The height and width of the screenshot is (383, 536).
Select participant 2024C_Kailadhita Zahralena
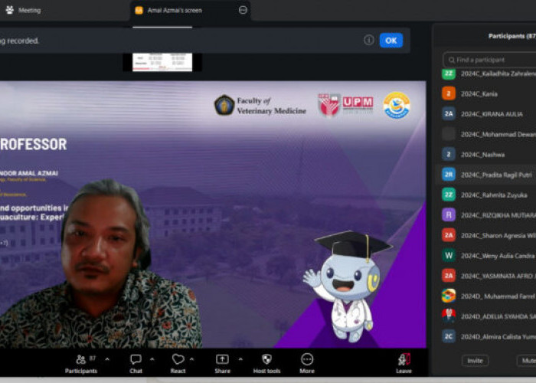[x=485, y=74]
